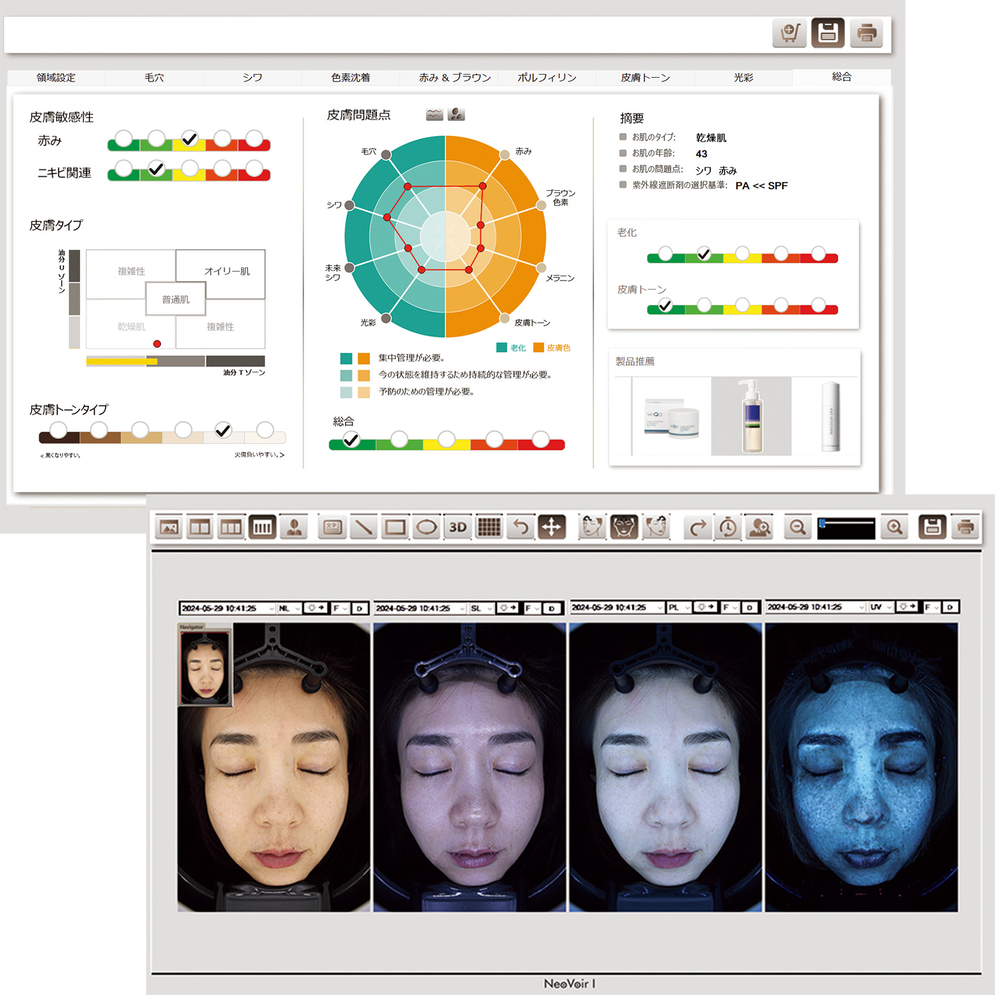Switch to four-panel image layout

click(x=262, y=527)
